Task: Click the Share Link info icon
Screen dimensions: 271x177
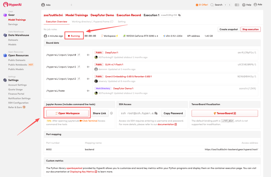Action: [x=111, y=113]
